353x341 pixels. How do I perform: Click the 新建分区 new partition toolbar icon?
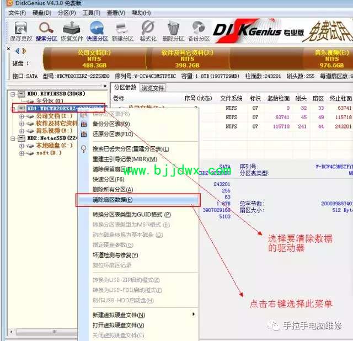pos(122,31)
